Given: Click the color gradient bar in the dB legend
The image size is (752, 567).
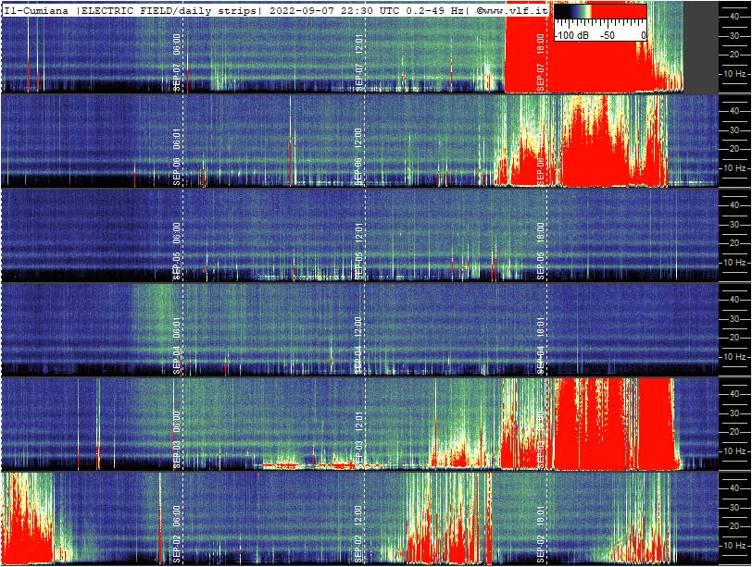Looking at the screenshot, I should 600,12.
